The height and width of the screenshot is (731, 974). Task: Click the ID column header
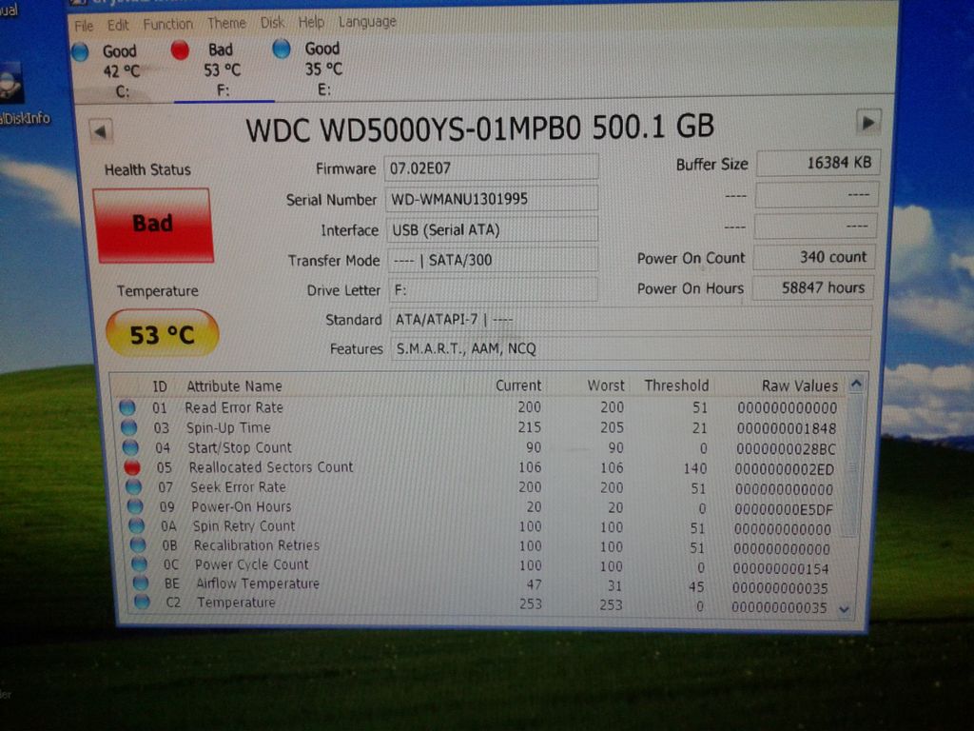pos(160,386)
